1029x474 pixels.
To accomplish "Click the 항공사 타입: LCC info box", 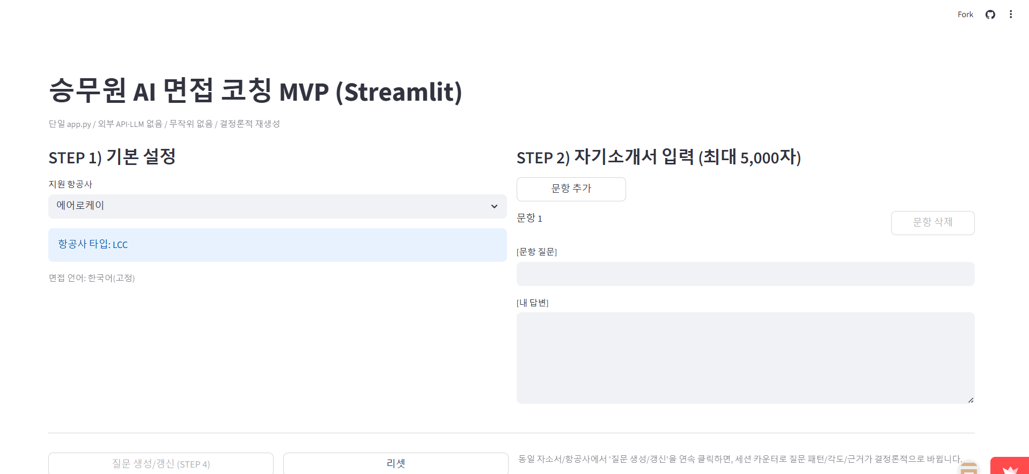I will (277, 245).
